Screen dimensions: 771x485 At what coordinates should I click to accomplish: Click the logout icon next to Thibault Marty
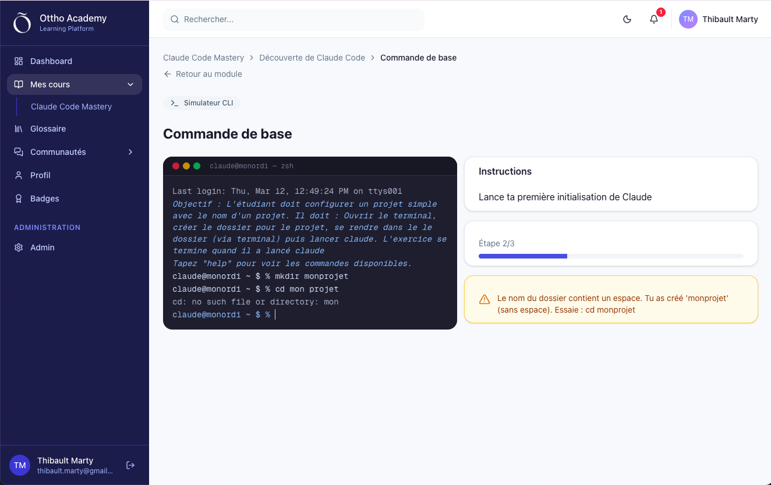click(130, 465)
